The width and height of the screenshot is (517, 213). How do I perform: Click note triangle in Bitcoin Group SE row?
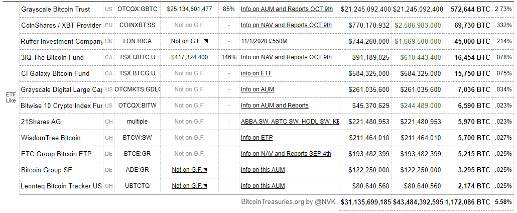click(205, 170)
